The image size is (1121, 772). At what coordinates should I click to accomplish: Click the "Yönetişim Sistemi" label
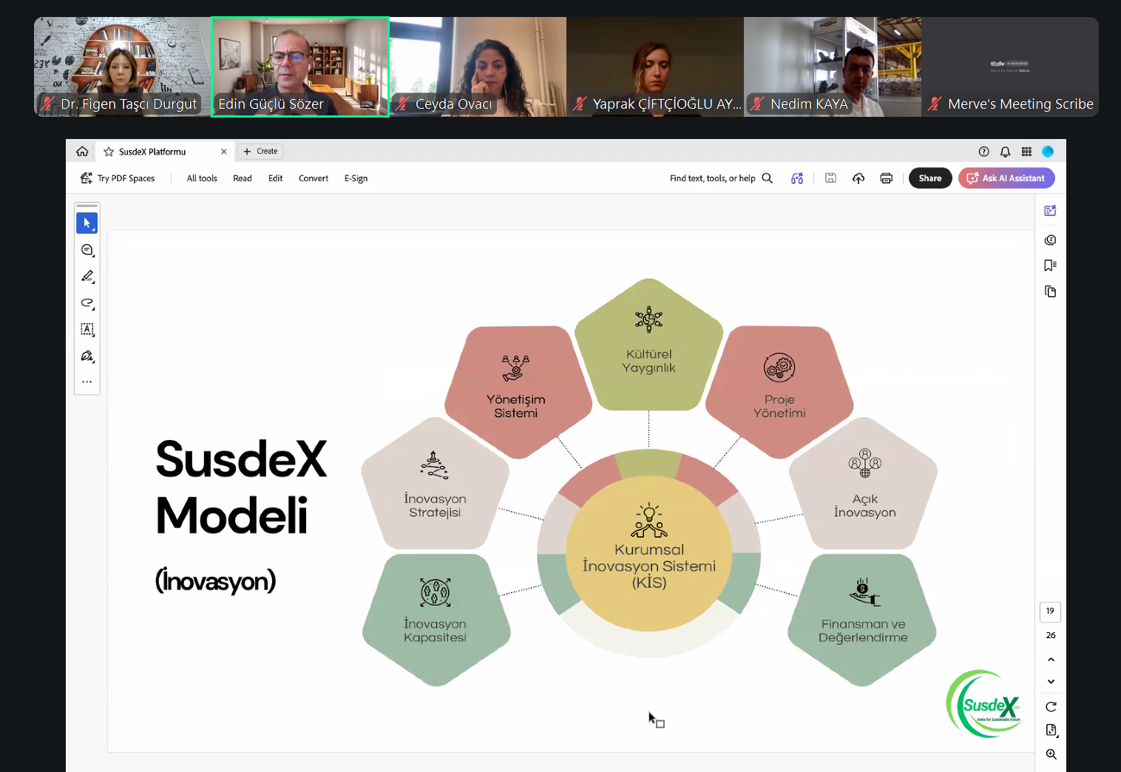[516, 406]
